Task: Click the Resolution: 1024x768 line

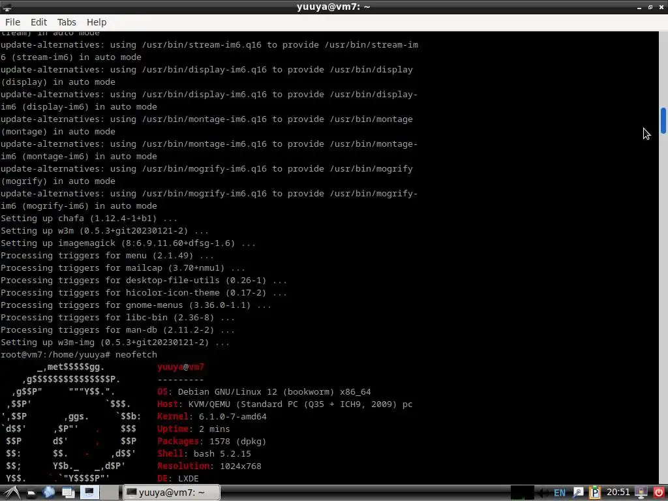Action: 209,466
